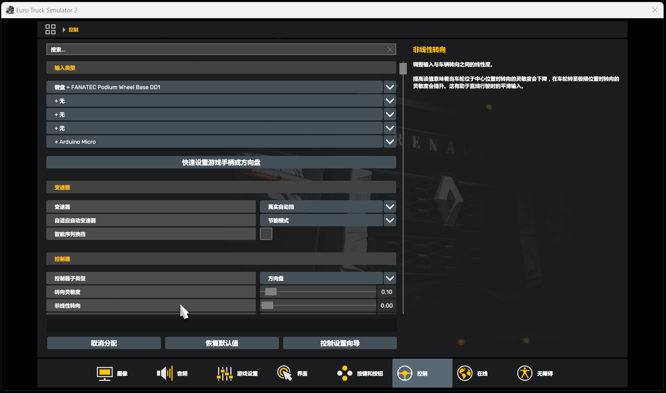Click in the 搜索 search field

215,50
